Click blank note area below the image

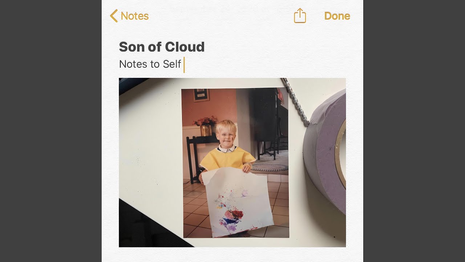pos(232,255)
